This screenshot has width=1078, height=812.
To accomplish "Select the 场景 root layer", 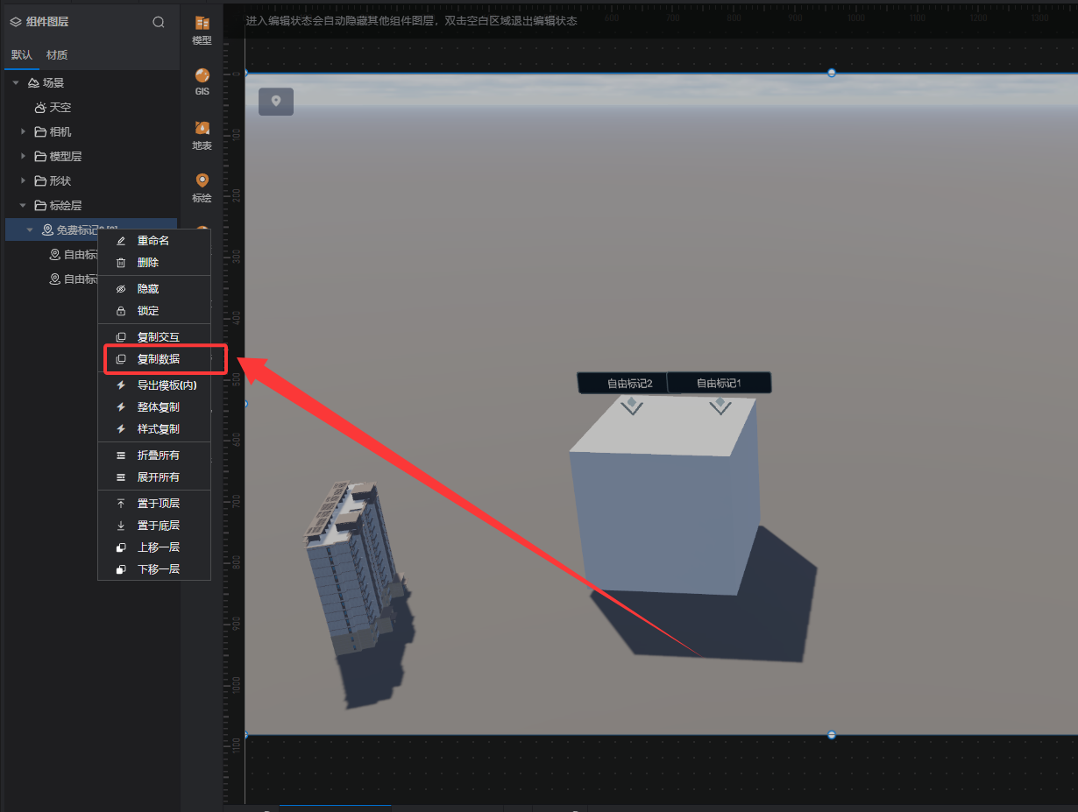I will 91,82.
